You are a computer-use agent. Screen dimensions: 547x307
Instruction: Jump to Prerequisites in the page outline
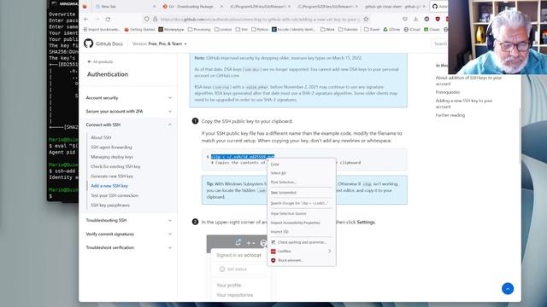pos(448,92)
